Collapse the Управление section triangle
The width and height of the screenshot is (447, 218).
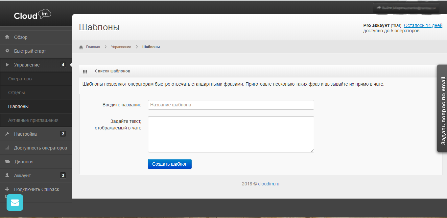(x=7, y=65)
